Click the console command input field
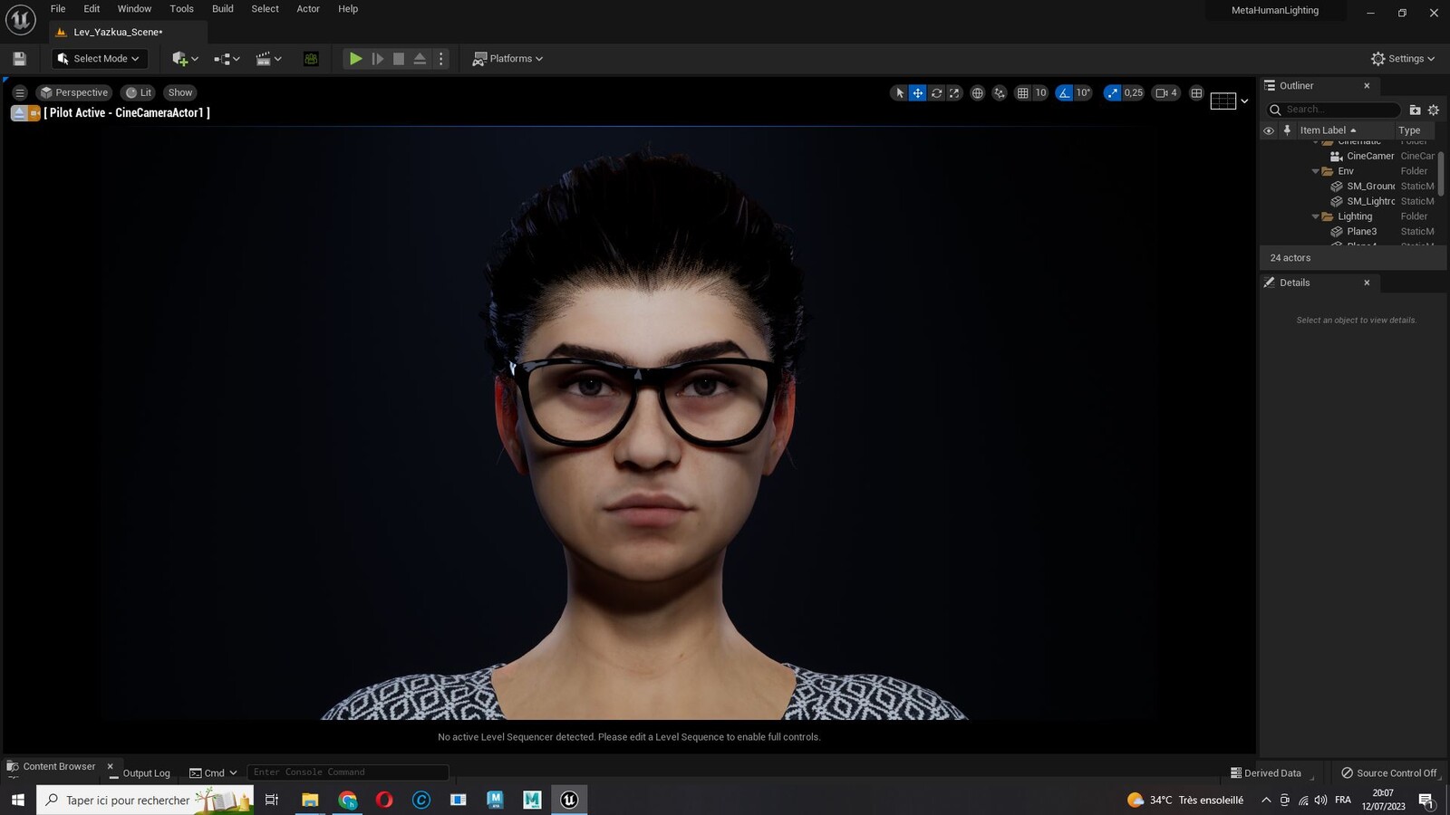This screenshot has width=1450, height=815. click(x=348, y=772)
